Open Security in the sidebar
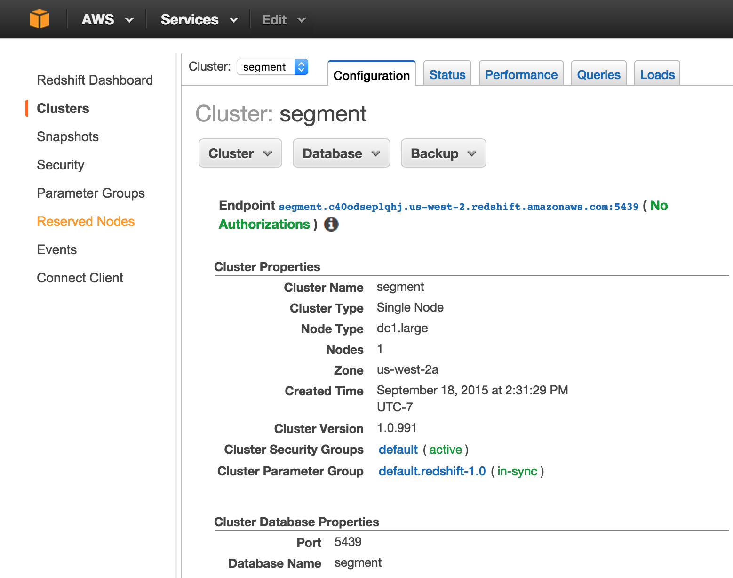The height and width of the screenshot is (578, 733). pyautogui.click(x=61, y=165)
